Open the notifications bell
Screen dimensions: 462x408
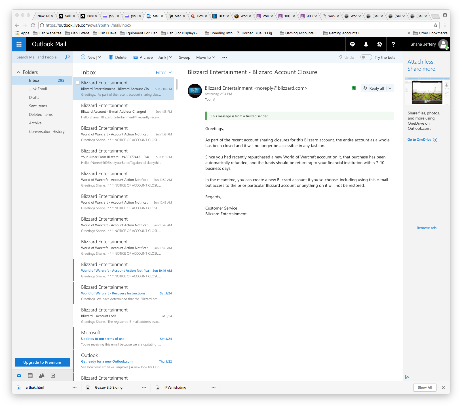[366, 44]
